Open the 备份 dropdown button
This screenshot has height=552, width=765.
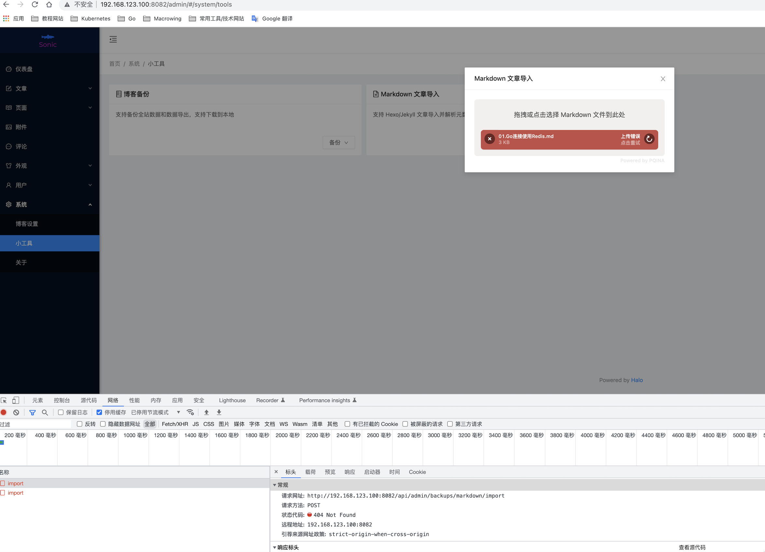pos(339,143)
